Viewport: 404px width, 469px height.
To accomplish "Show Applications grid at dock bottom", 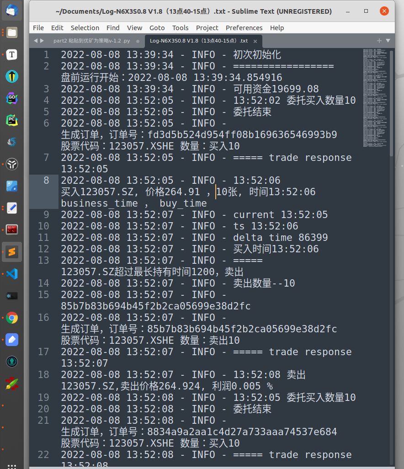I will 12,466.
